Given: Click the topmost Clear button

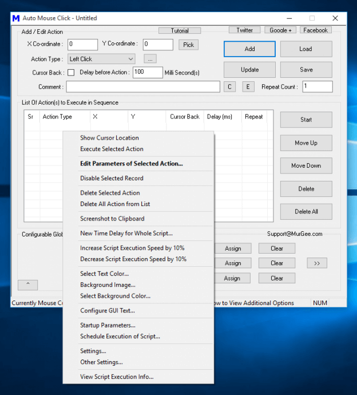Looking at the screenshot, I should [277, 248].
